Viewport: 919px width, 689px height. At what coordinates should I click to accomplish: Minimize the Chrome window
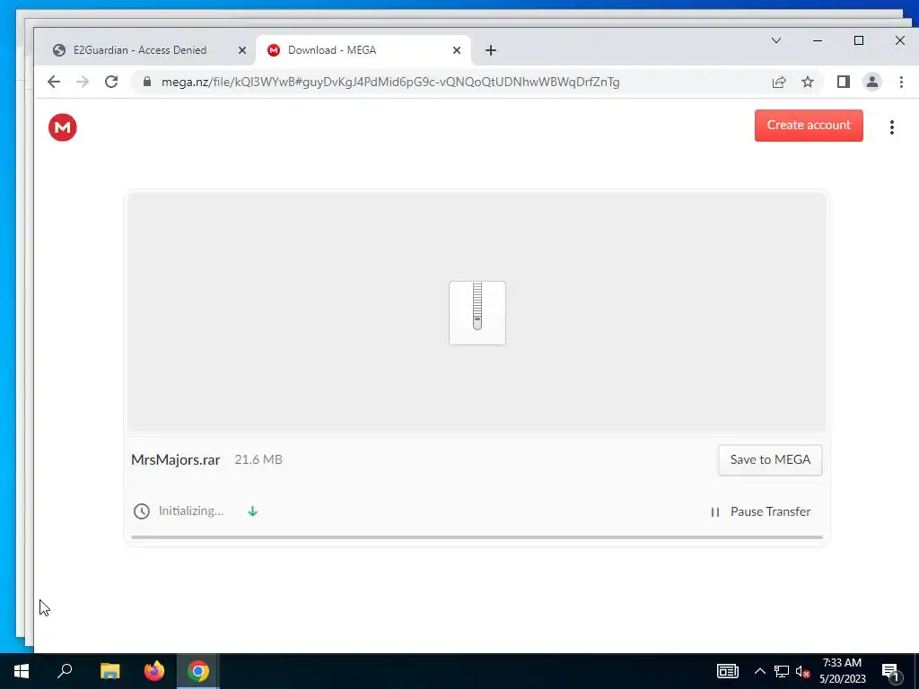[x=818, y=40]
